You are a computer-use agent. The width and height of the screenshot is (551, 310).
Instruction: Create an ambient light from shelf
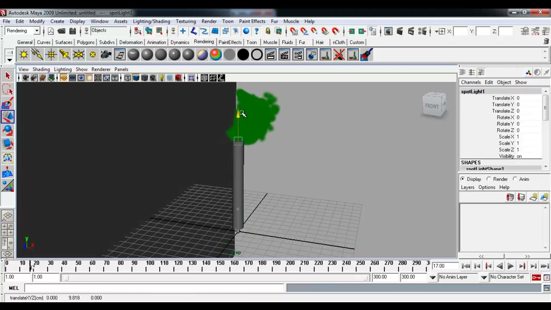pyautogui.click(x=24, y=55)
